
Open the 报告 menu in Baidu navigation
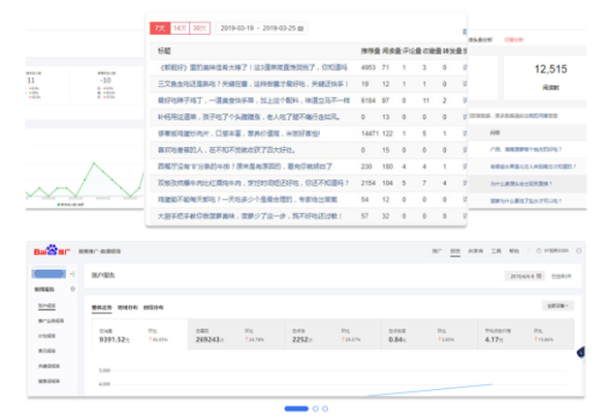(x=455, y=250)
